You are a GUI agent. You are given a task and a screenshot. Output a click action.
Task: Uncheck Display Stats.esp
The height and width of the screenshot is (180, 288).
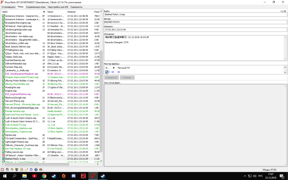tap(3, 57)
